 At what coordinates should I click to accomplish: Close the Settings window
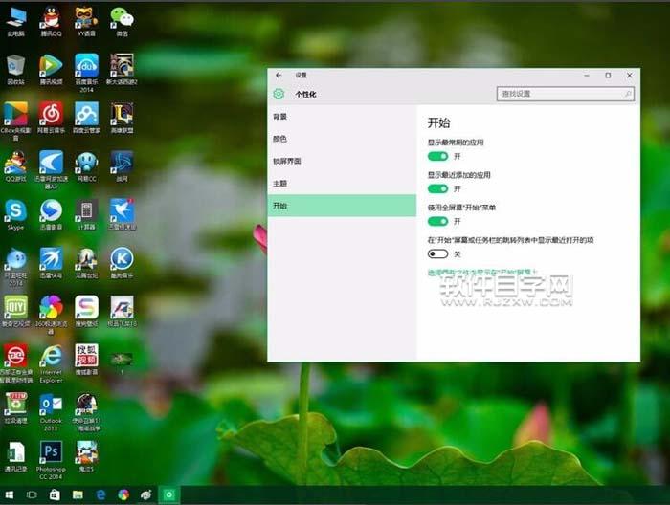pyautogui.click(x=629, y=76)
